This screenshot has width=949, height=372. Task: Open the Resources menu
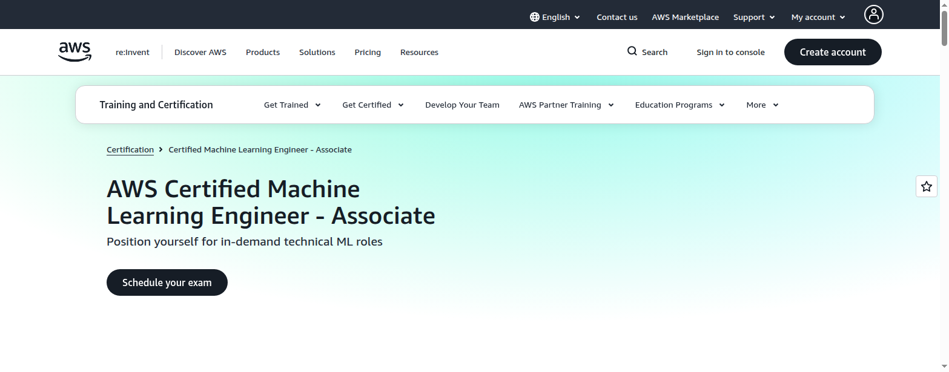coord(419,52)
